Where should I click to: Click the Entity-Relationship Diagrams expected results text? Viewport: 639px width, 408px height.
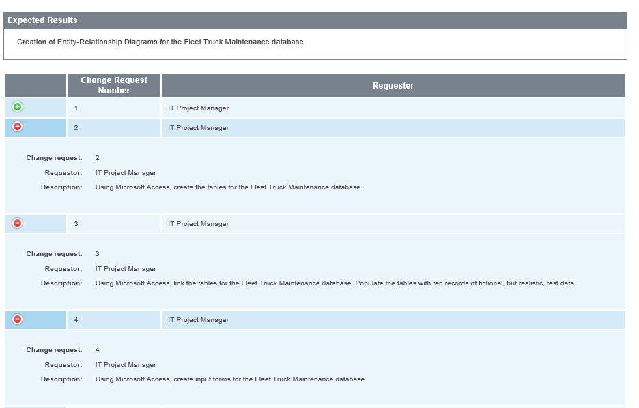[x=161, y=42]
